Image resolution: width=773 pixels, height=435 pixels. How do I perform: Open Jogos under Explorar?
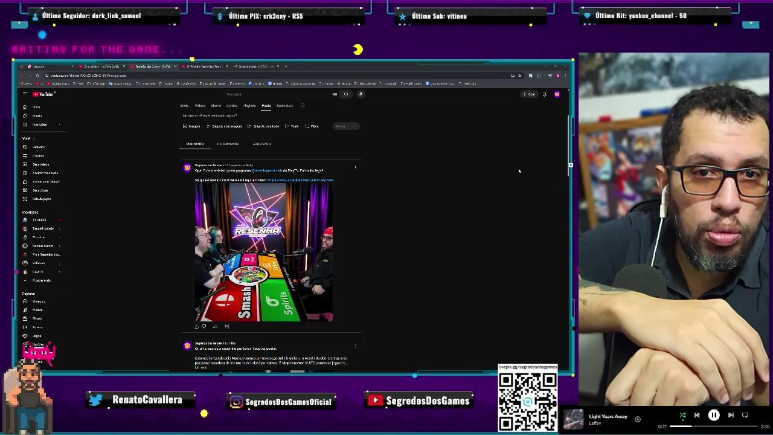coord(37,336)
